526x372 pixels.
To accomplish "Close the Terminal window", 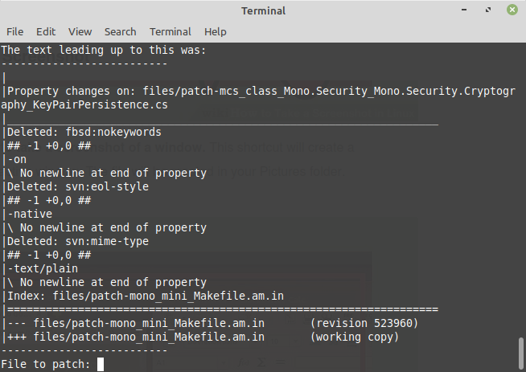I will point(512,10).
